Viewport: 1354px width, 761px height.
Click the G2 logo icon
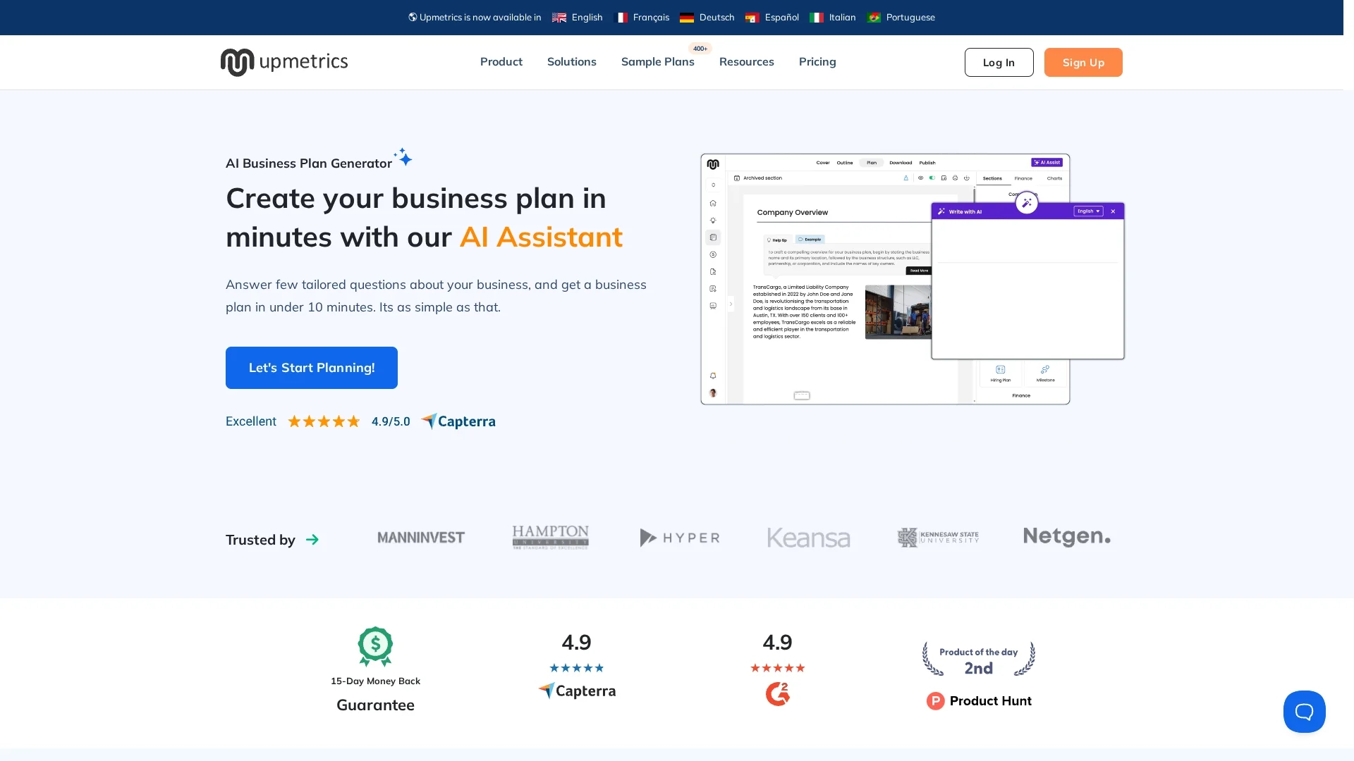pyautogui.click(x=778, y=694)
